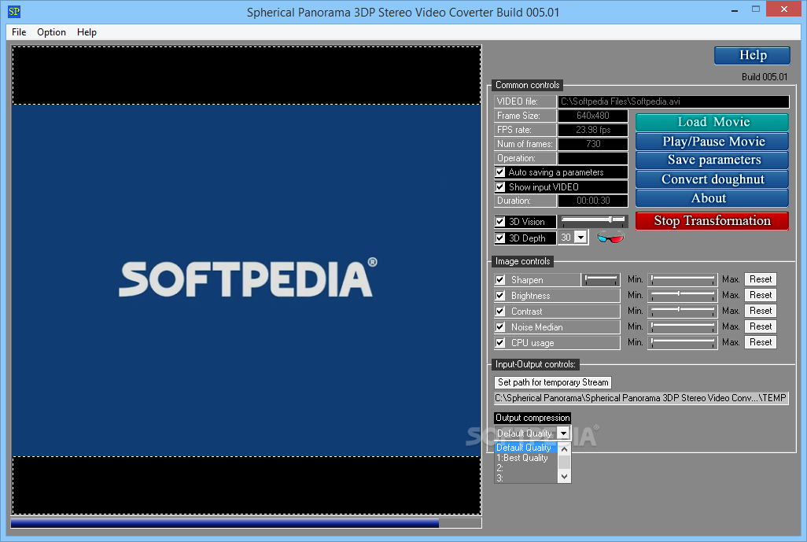Click the red-cyan 3D glasses icon
This screenshot has height=542, width=807.
[x=610, y=238]
